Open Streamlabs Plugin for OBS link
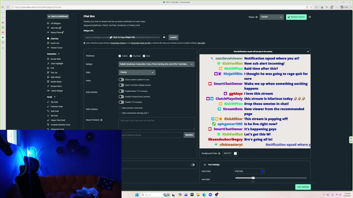This screenshot has width=353, height=198. [141, 43]
